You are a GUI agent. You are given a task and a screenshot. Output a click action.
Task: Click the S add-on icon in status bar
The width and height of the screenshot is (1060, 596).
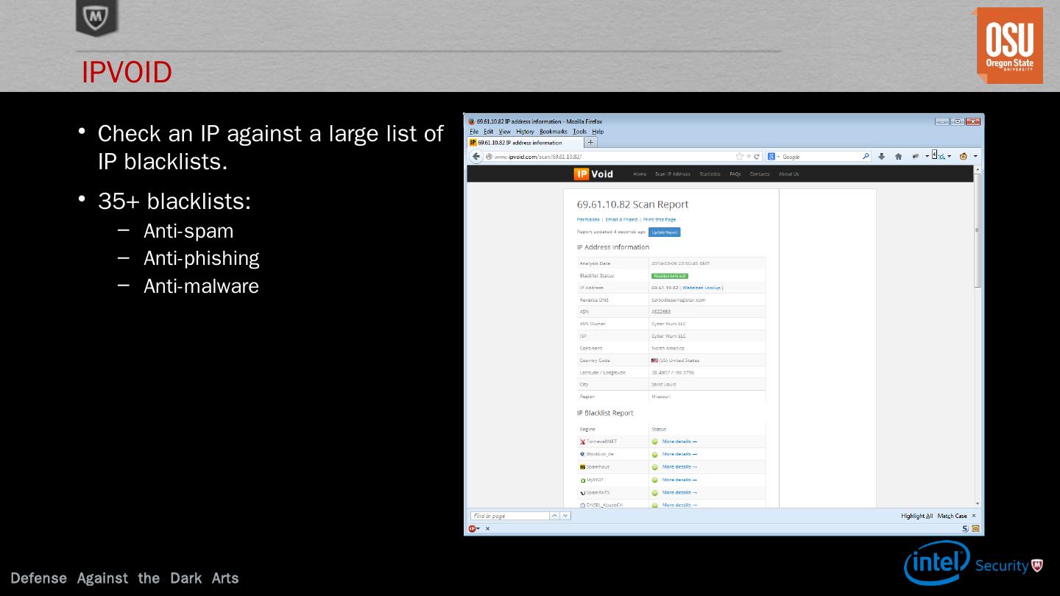pos(965,528)
